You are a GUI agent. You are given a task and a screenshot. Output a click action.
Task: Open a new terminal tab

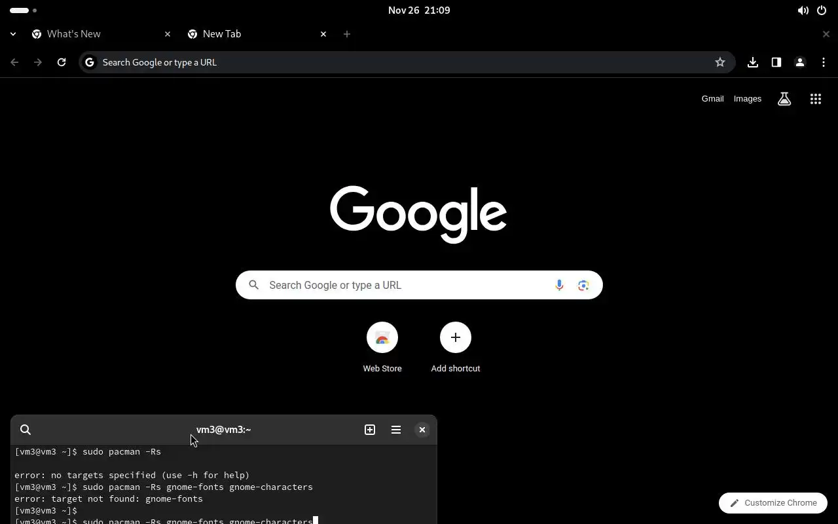[370, 430]
